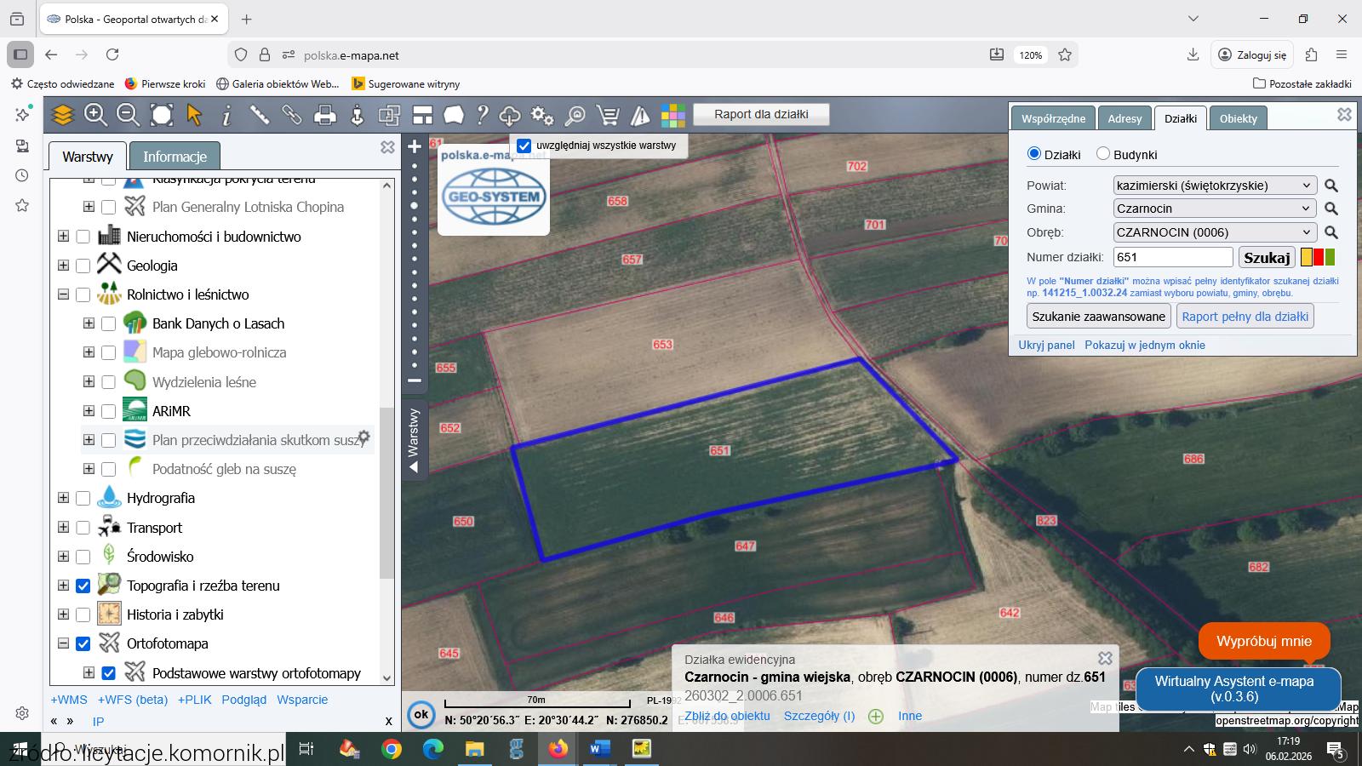
Task: Select the Budynki radio button
Action: pos(1103,154)
